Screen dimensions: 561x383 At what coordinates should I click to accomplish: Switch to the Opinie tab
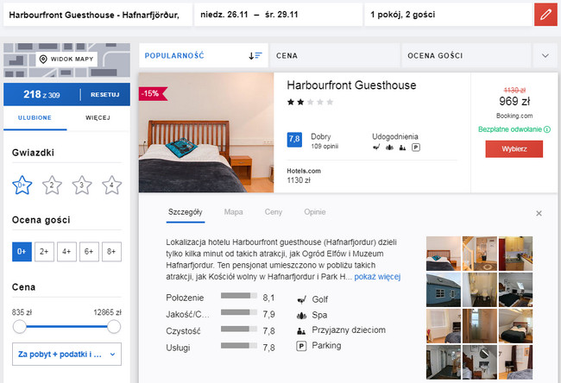(315, 211)
